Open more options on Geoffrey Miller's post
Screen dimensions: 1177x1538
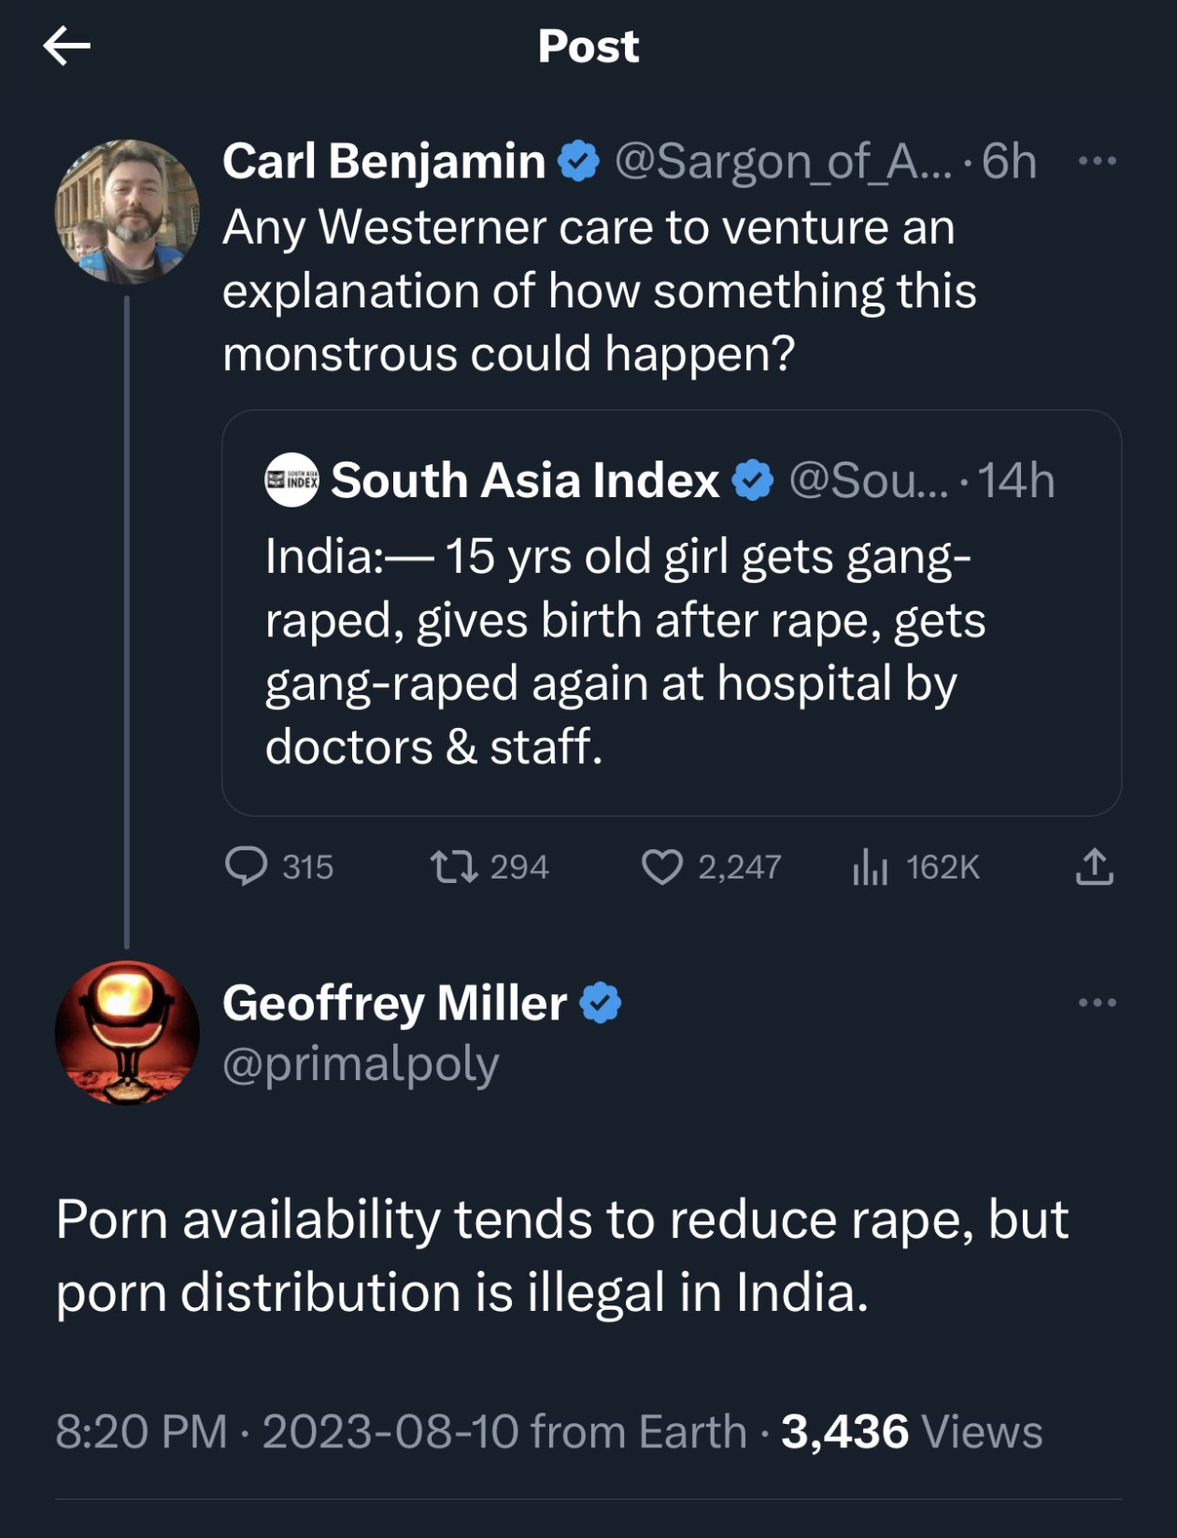coord(1097,1003)
